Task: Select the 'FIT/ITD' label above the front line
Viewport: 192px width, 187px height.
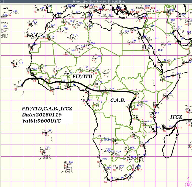Action: tap(82, 76)
